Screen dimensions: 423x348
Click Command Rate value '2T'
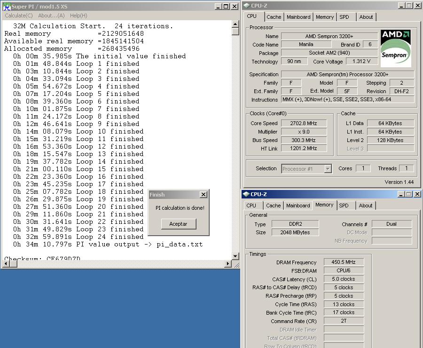tap(344, 321)
